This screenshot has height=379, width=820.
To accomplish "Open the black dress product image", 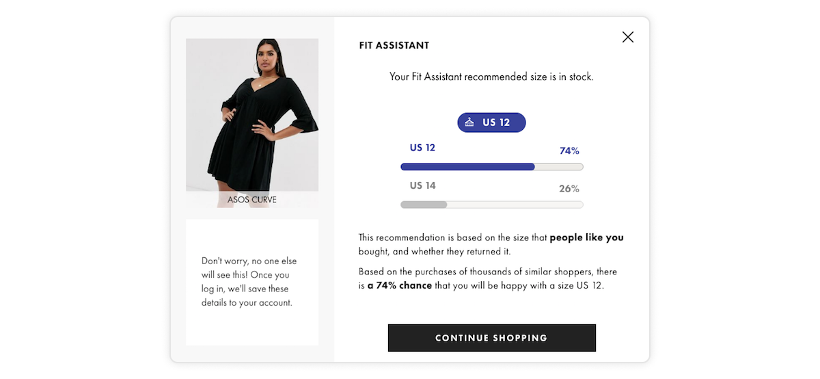I will (252, 114).
